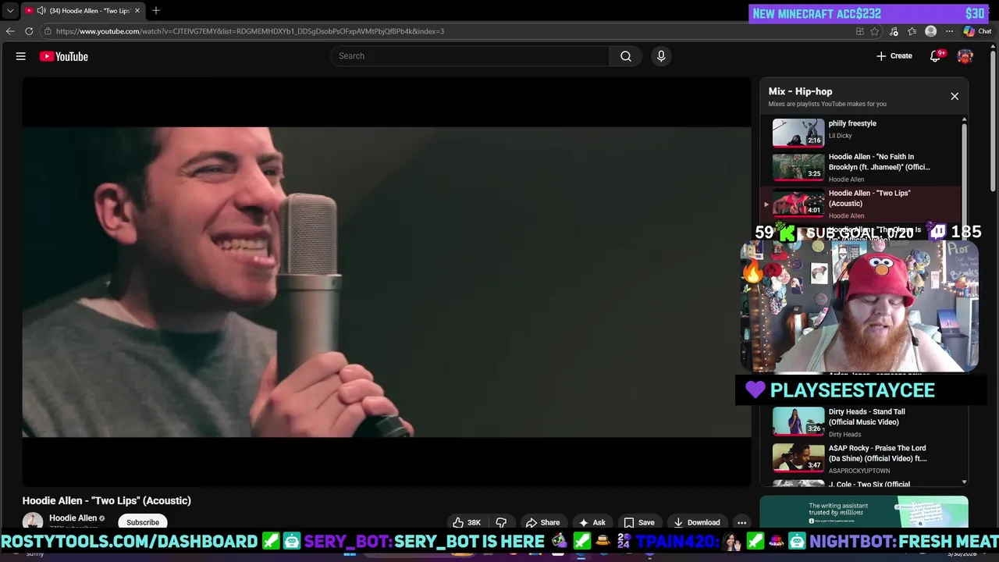Go to the YouTube home logo
999x562 pixels.
(64, 56)
